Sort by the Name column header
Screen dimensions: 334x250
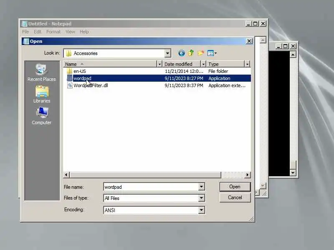tap(110, 64)
